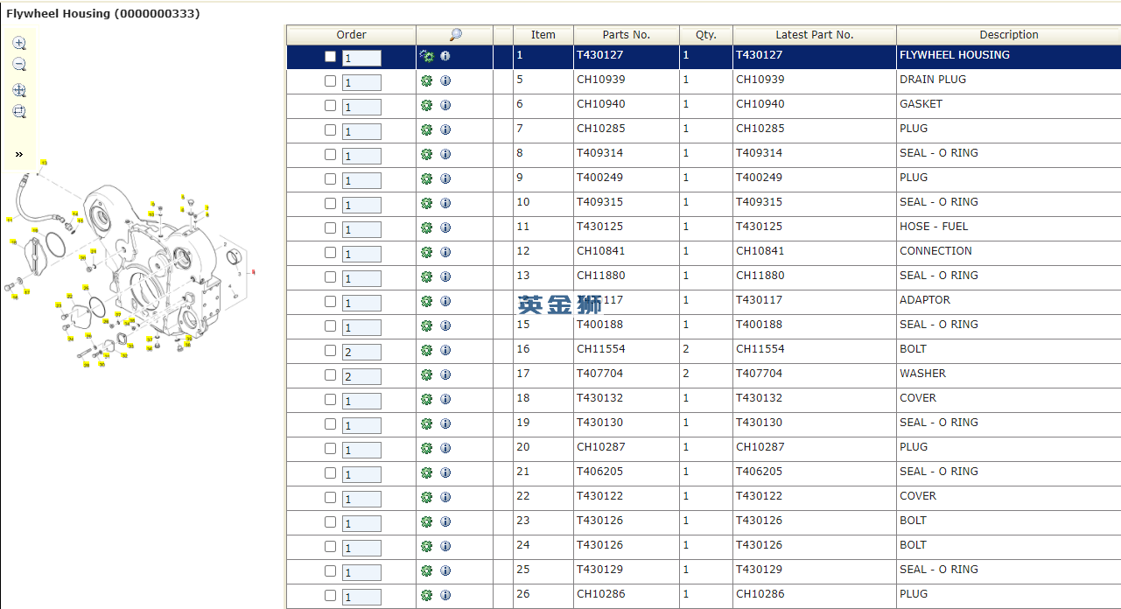The image size is (1121, 609).
Task: Click the exploded flywheel housing diagram
Action: tap(130, 265)
